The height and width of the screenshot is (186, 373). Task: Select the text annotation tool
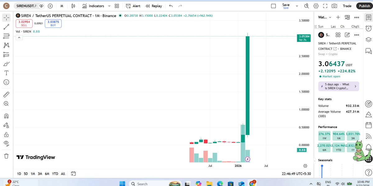point(6,73)
